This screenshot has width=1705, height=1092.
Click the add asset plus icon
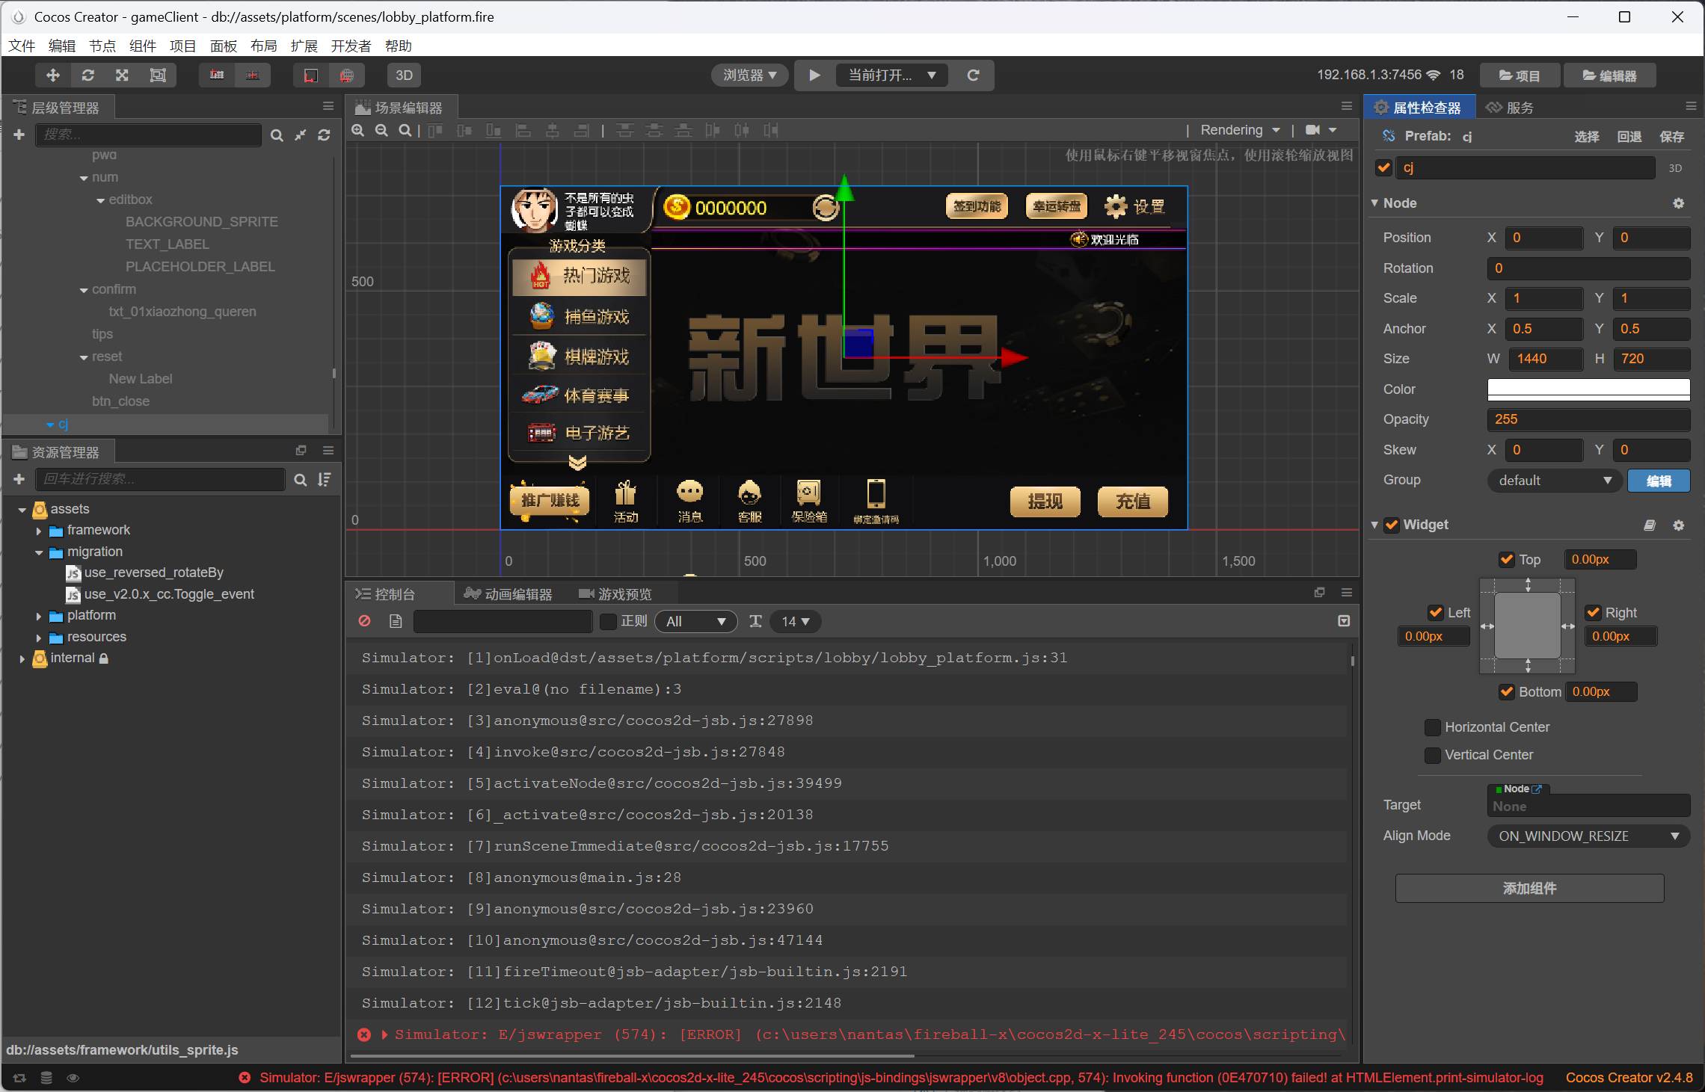19,479
